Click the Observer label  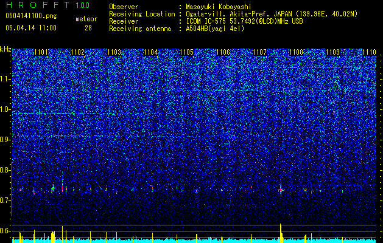(x=124, y=7)
